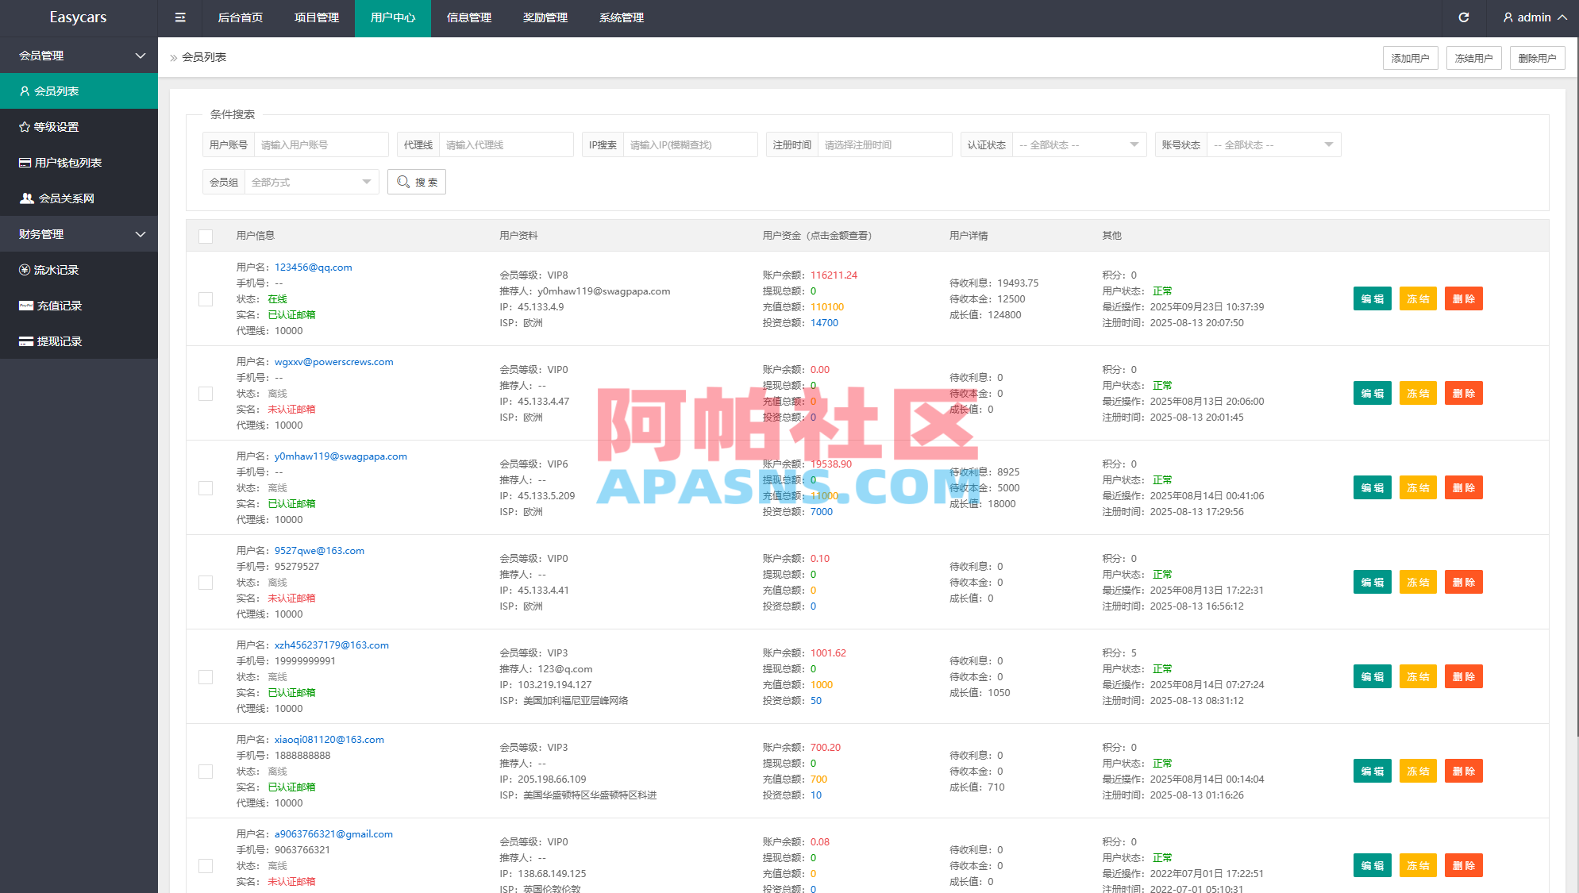Viewport: 1579px width, 893px height.
Task: Open the 账号状态 dropdown
Action: point(1274,144)
